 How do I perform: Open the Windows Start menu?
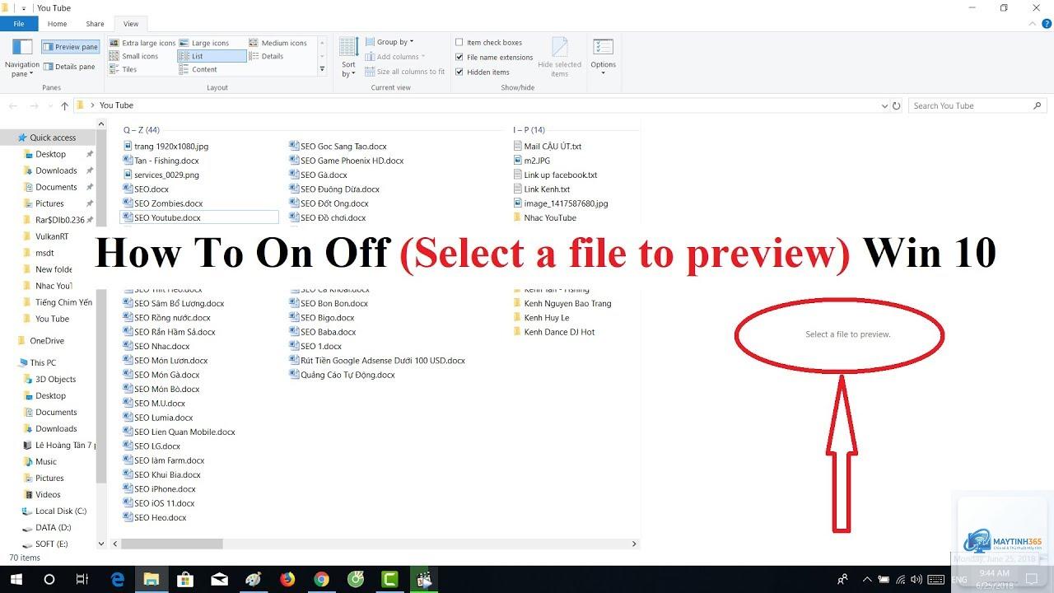(15, 580)
